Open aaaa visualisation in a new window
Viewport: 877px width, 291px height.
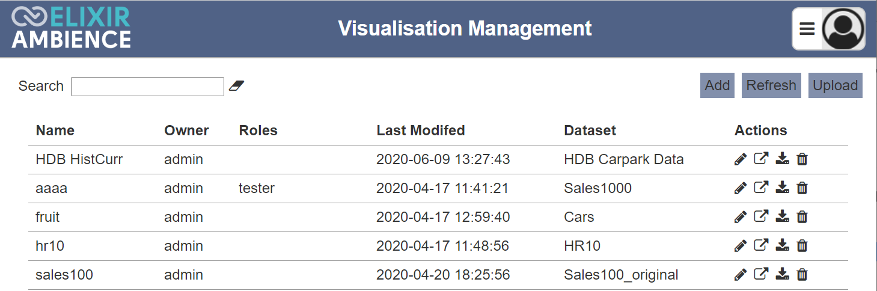[x=761, y=188]
